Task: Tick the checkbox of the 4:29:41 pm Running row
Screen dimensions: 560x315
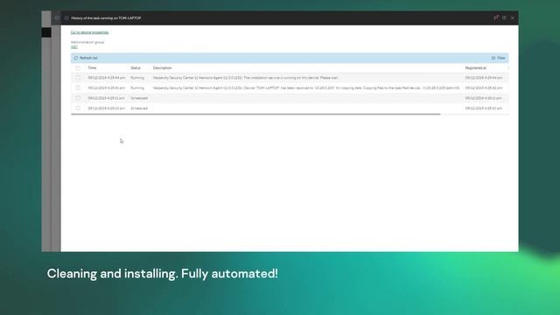Action: (78, 87)
